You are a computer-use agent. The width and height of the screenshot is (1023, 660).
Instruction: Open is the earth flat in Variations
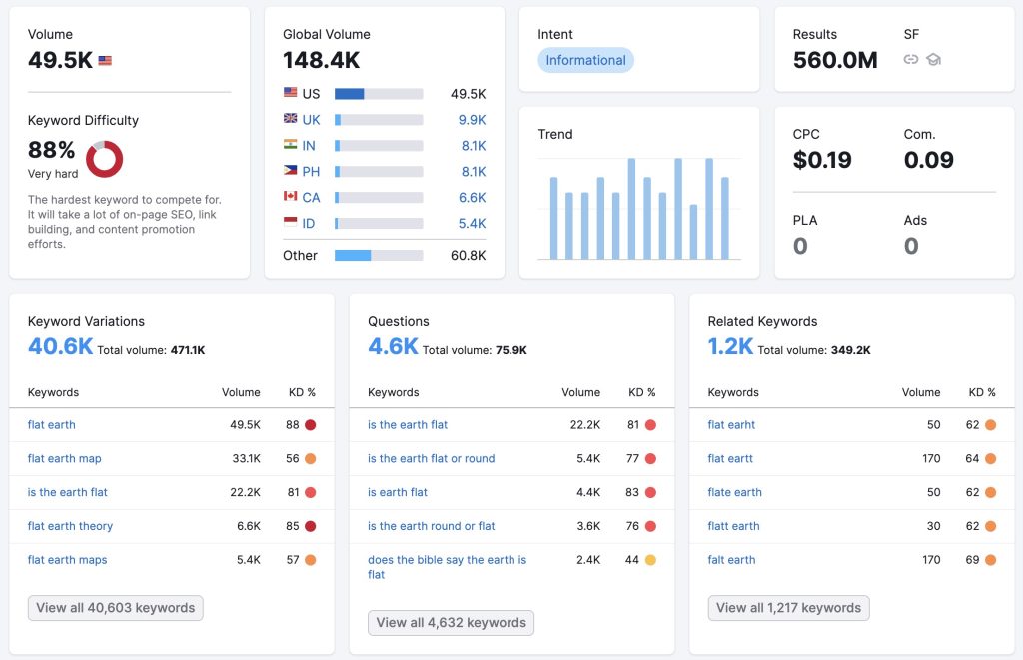tap(67, 492)
